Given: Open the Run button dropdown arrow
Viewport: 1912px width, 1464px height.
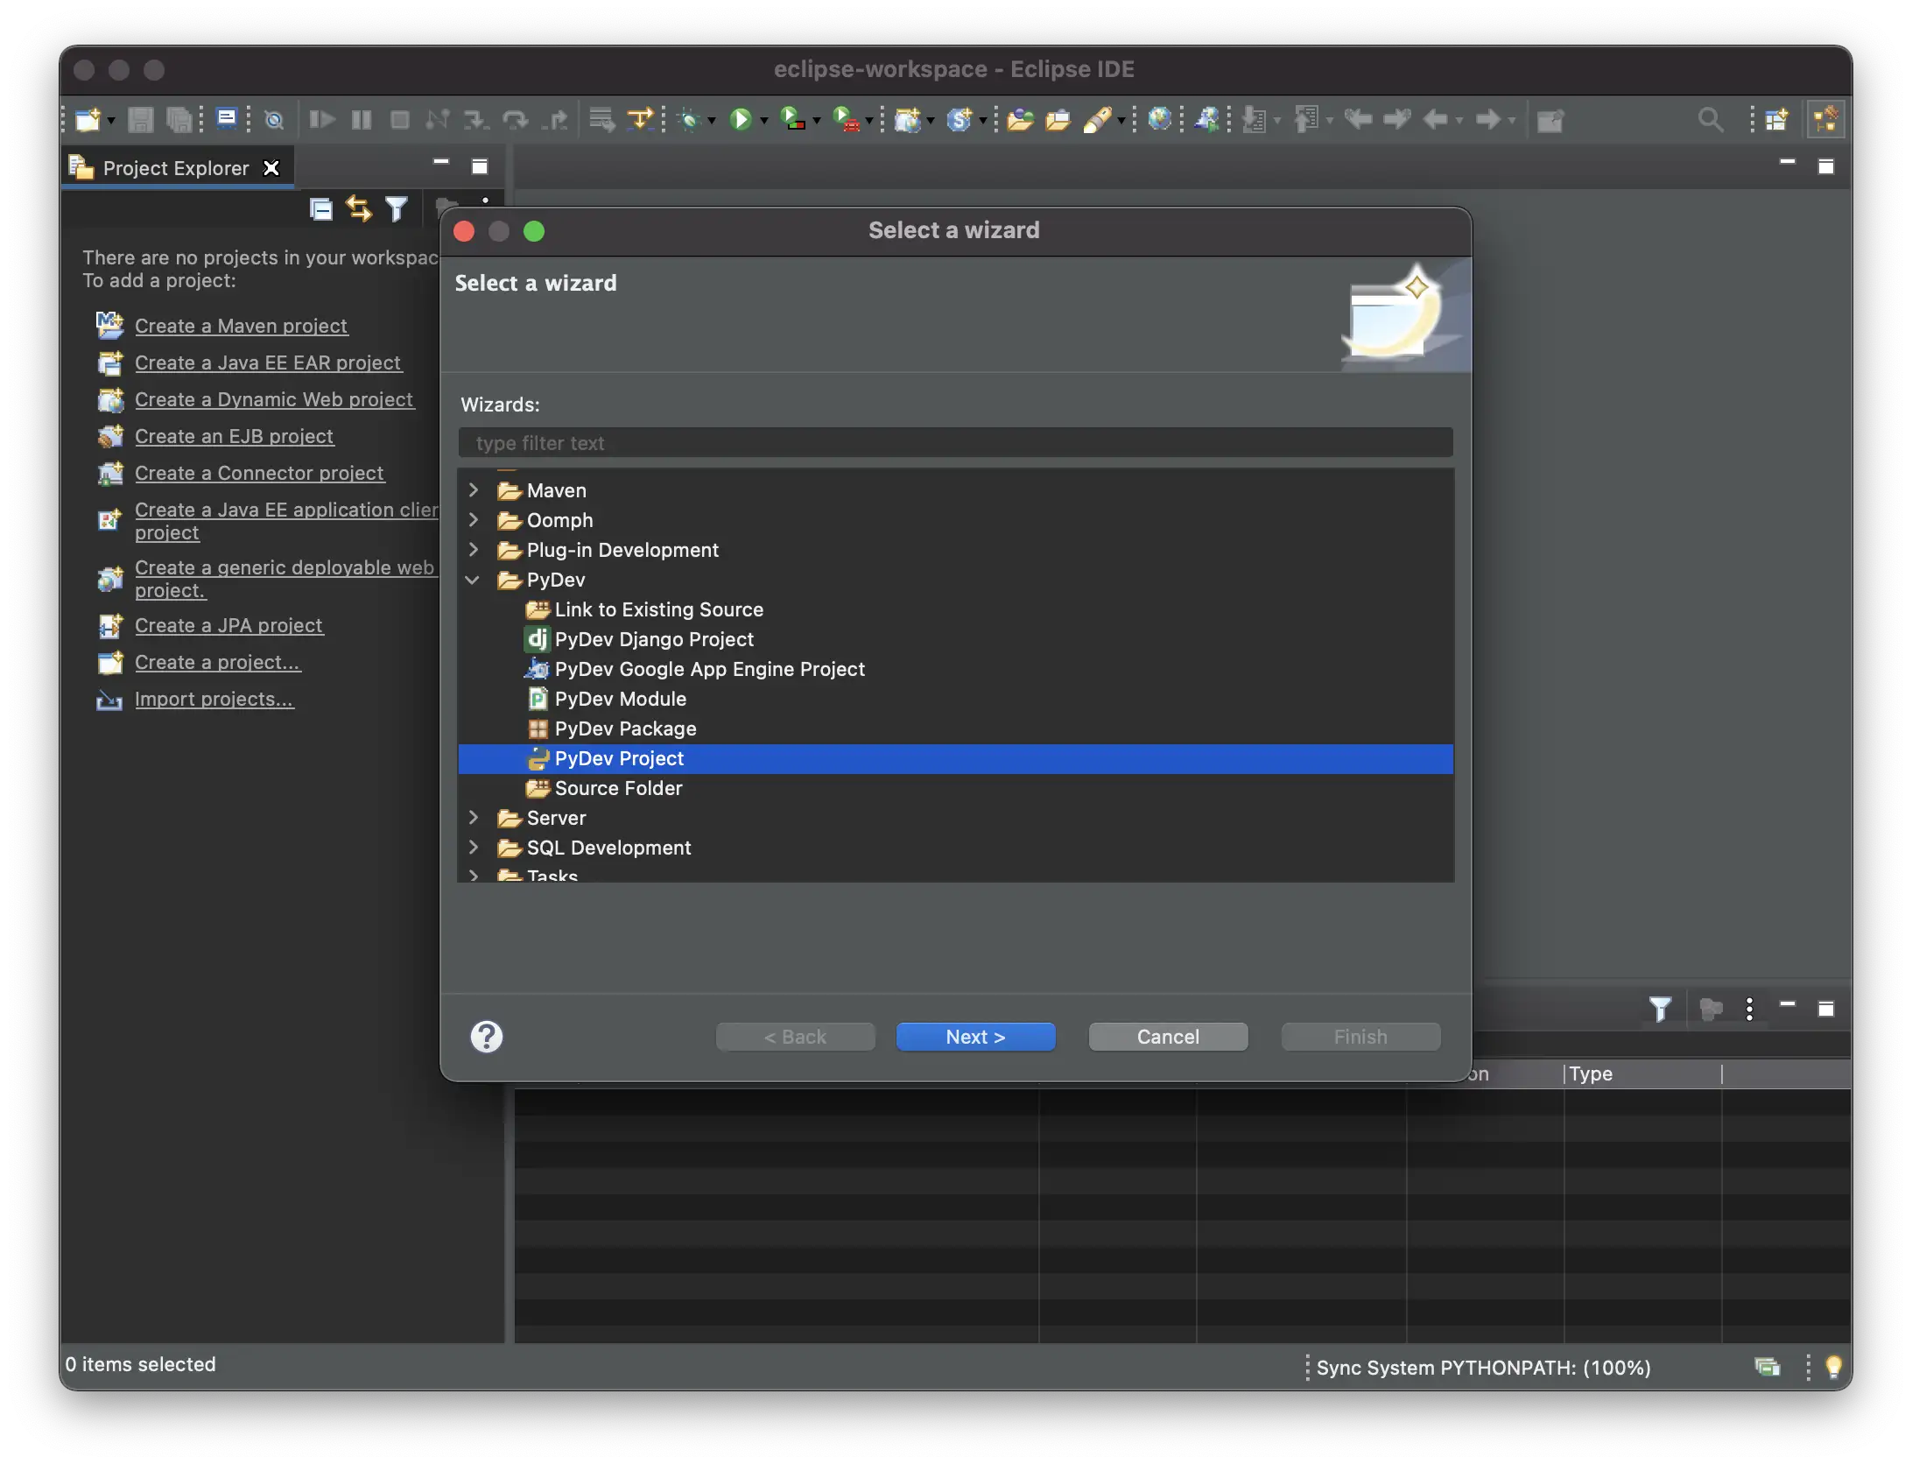Looking at the screenshot, I should click(764, 121).
